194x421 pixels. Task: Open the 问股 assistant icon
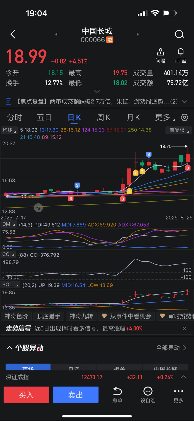coord(160,56)
